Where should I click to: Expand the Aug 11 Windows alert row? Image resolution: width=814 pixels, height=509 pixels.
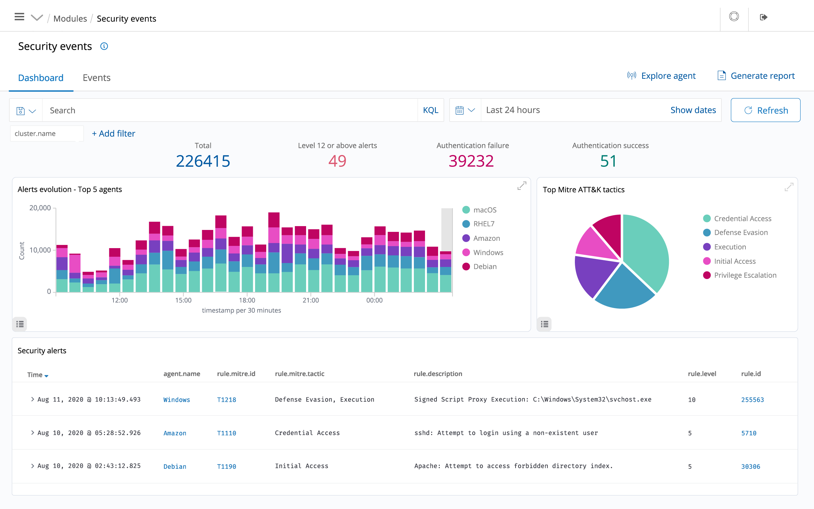(33, 399)
